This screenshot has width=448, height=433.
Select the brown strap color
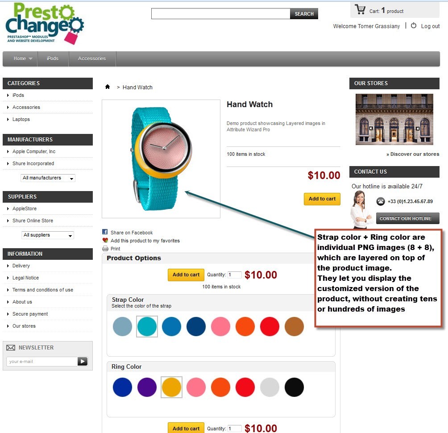click(294, 326)
